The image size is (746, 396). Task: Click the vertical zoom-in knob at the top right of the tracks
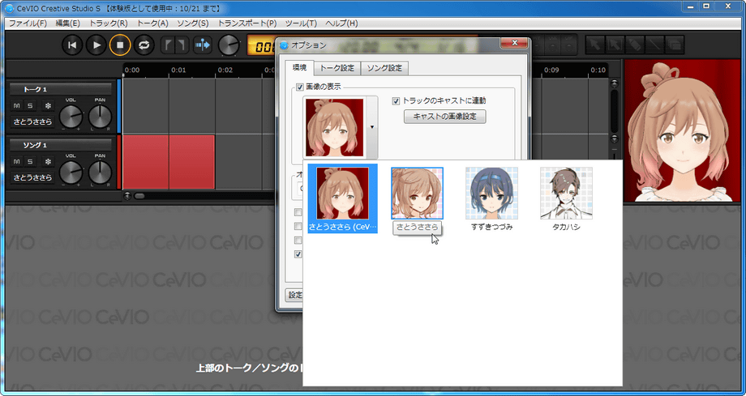614,83
